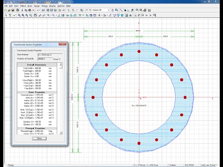Click the darkest blue funnel icon
The height and width of the screenshot is (167, 223).
(x=122, y=15)
